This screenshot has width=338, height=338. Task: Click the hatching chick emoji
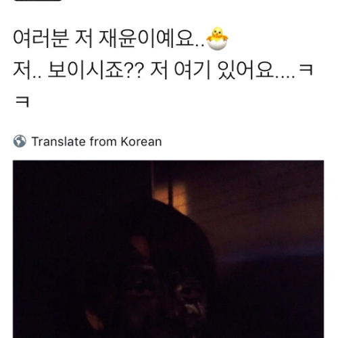[217, 39]
